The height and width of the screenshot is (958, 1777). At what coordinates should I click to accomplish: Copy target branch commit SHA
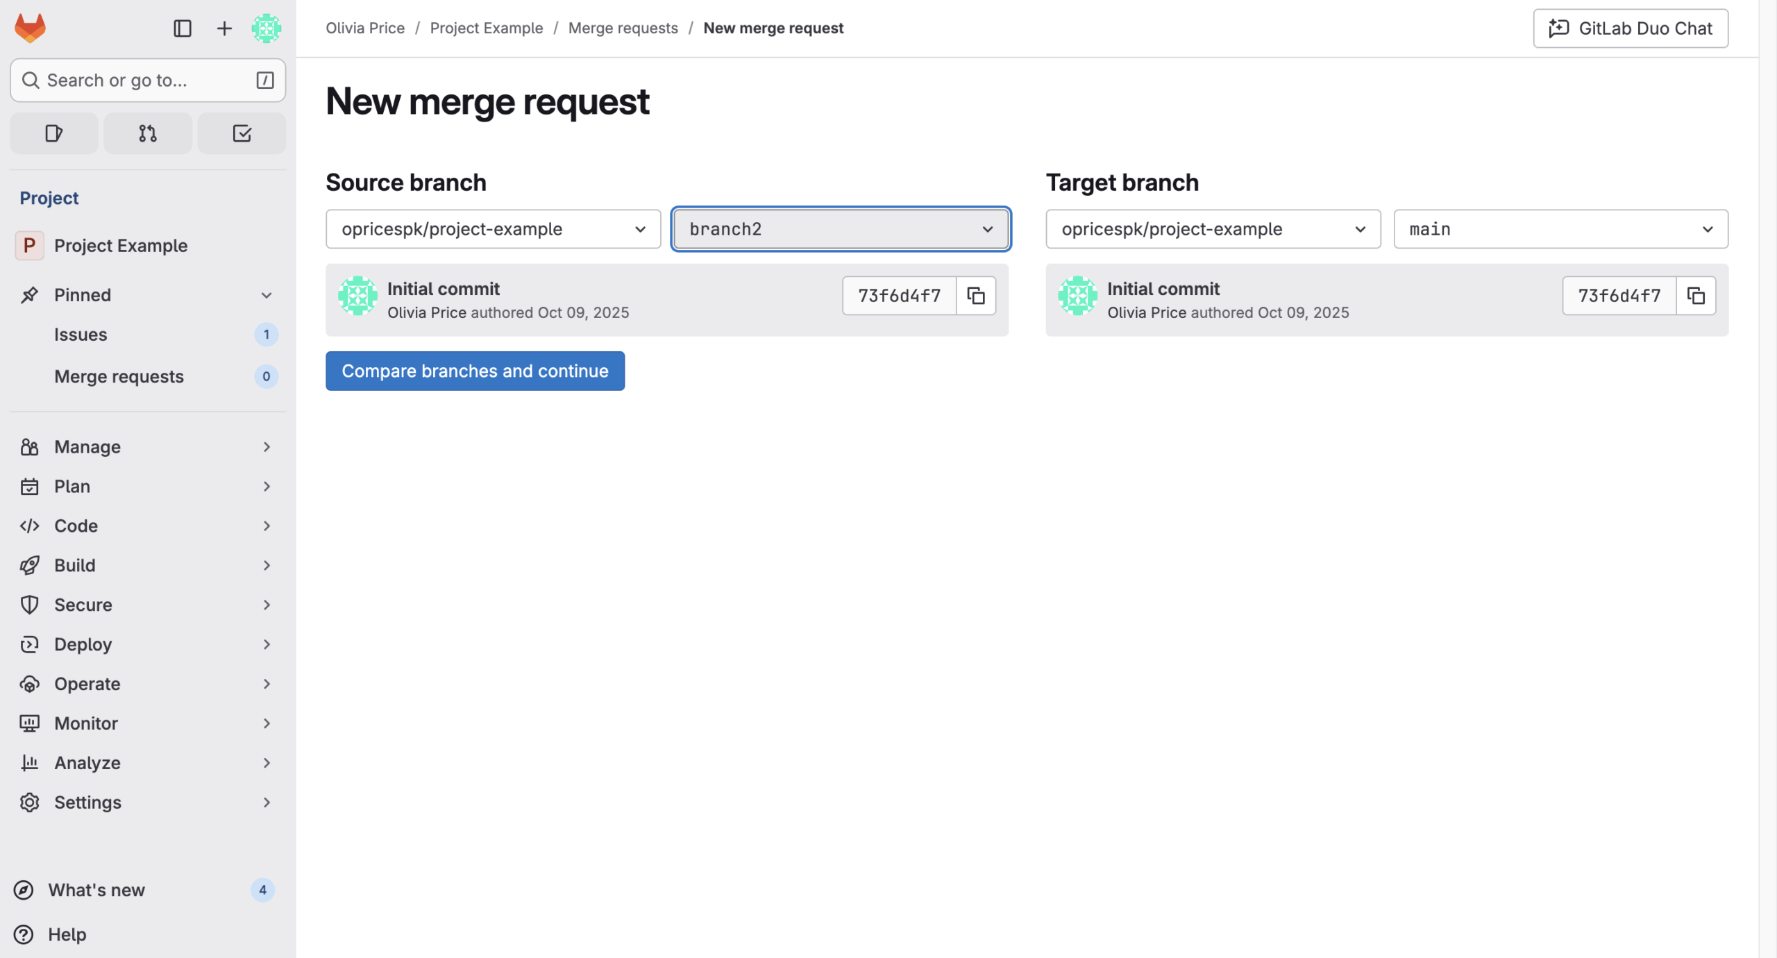tap(1695, 296)
